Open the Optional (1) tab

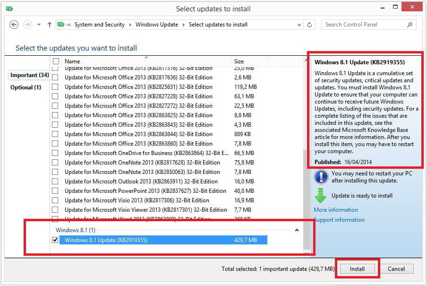[26, 87]
